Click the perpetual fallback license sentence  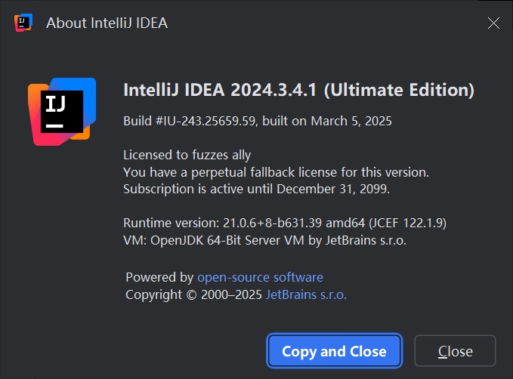(276, 172)
